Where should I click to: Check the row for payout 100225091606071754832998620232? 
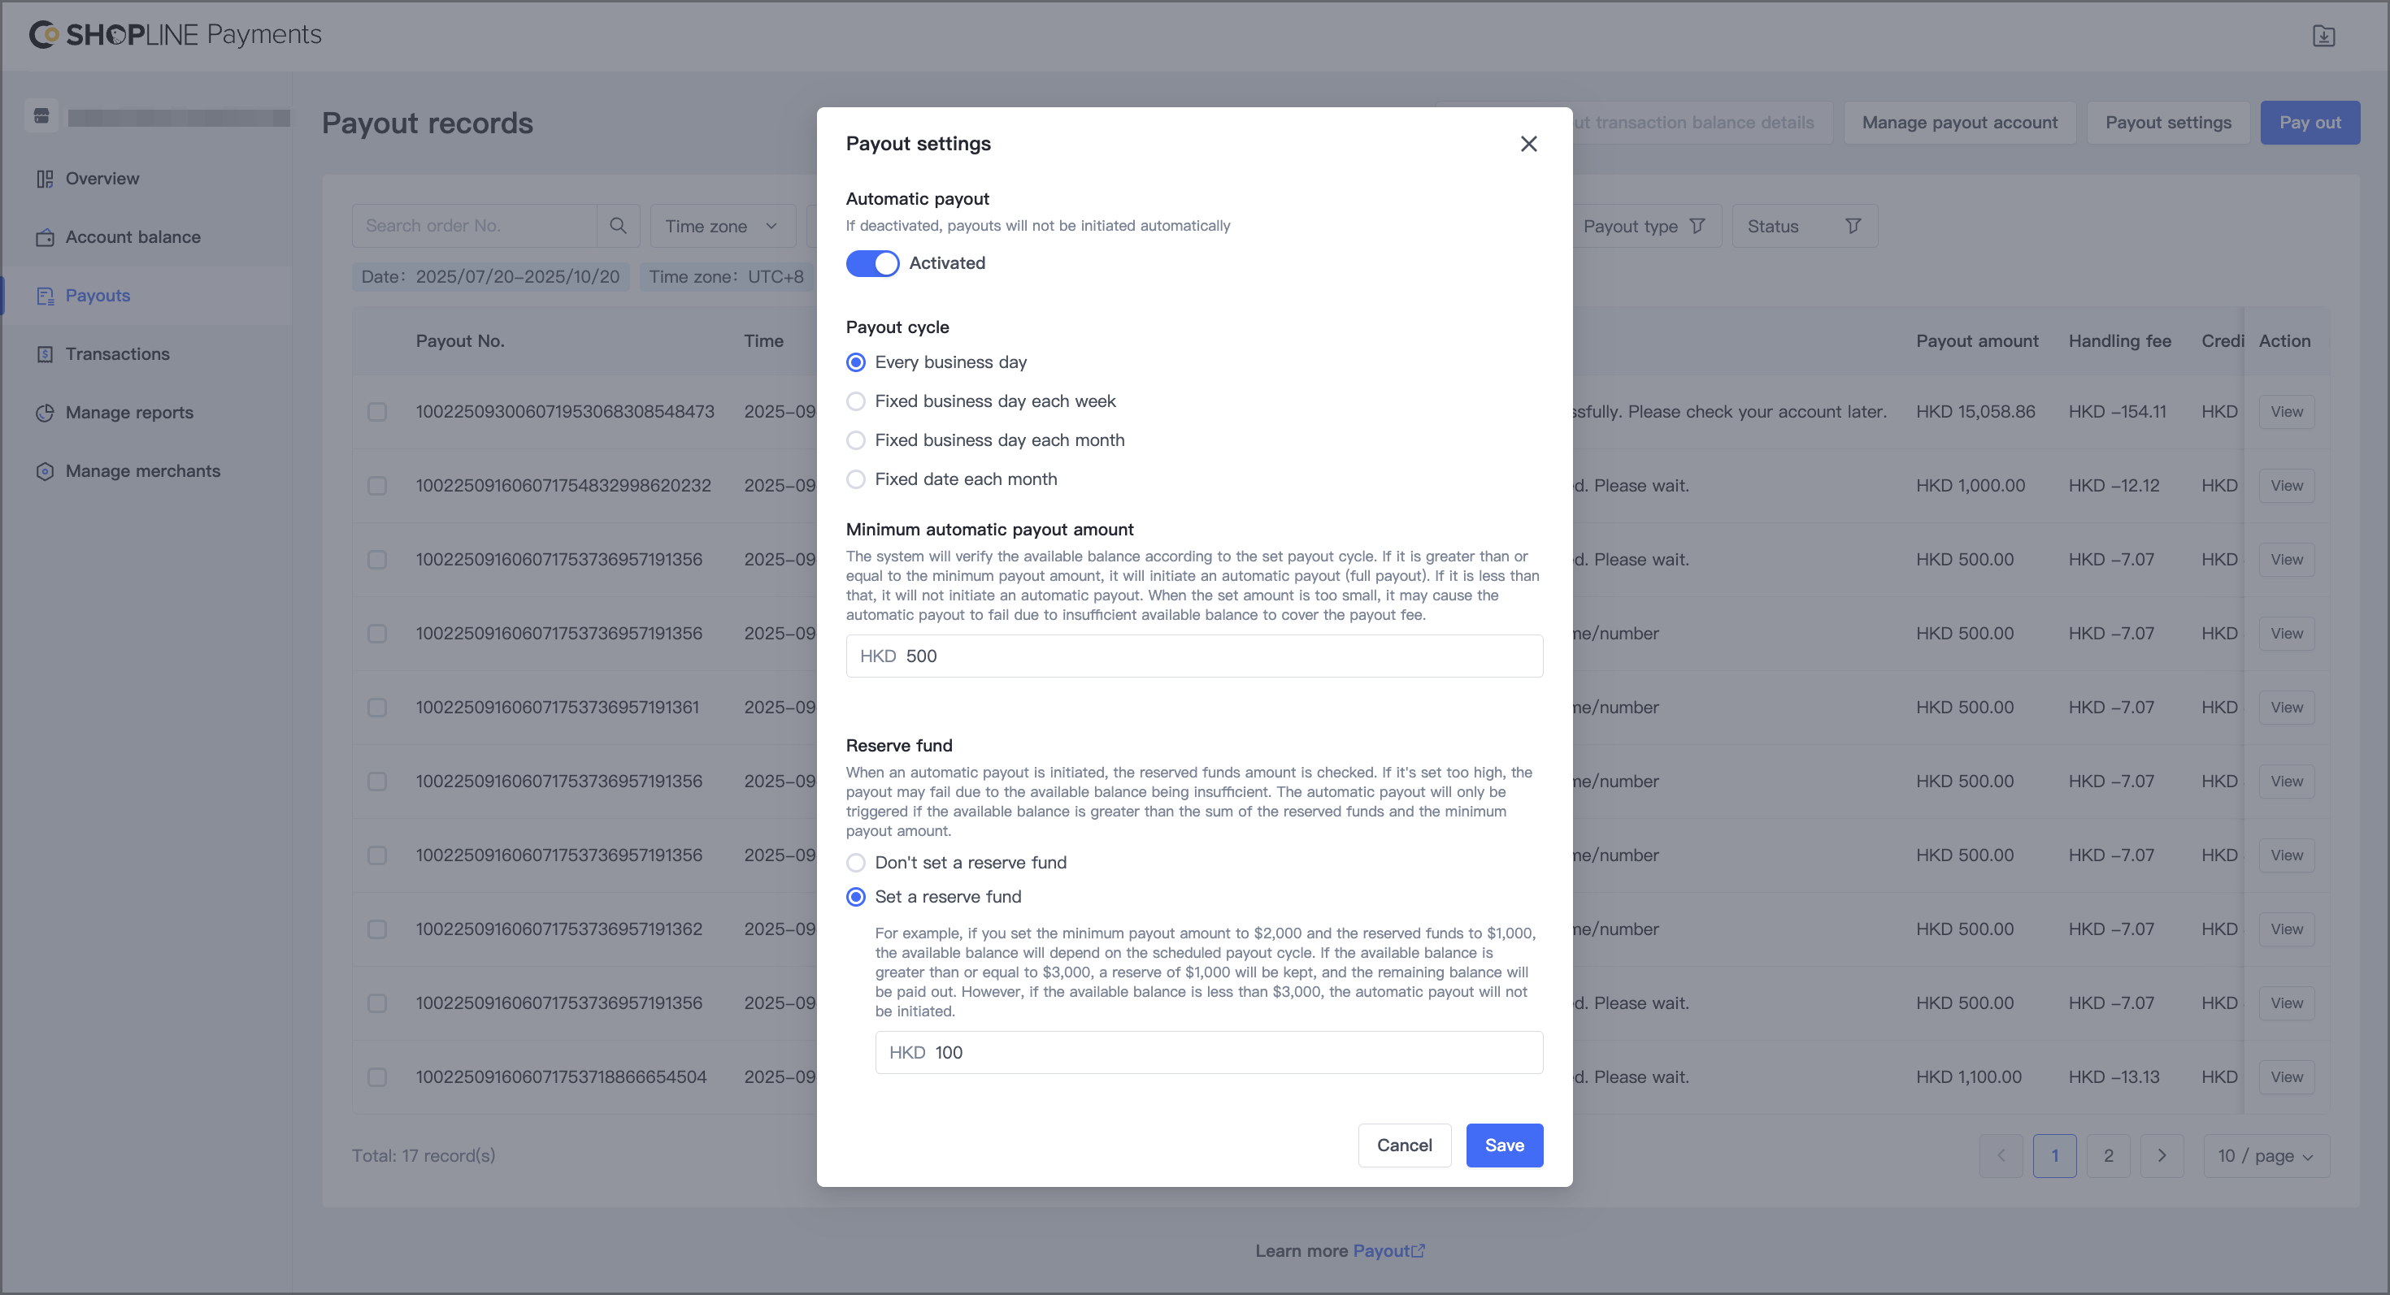pos(376,486)
